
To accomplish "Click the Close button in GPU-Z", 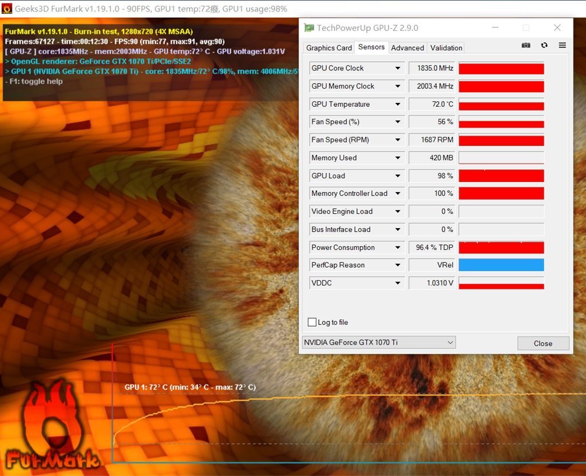I will pyautogui.click(x=543, y=343).
